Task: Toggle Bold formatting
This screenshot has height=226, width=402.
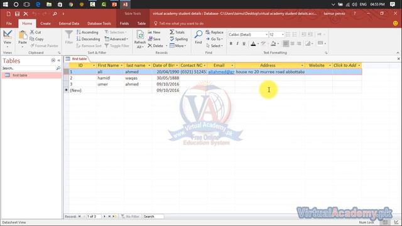Action: tap(231, 43)
